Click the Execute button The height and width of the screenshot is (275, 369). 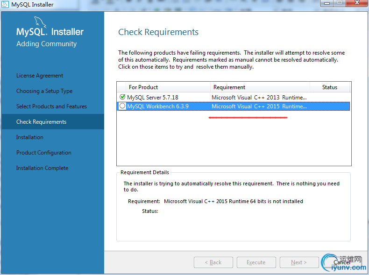tap(256, 262)
